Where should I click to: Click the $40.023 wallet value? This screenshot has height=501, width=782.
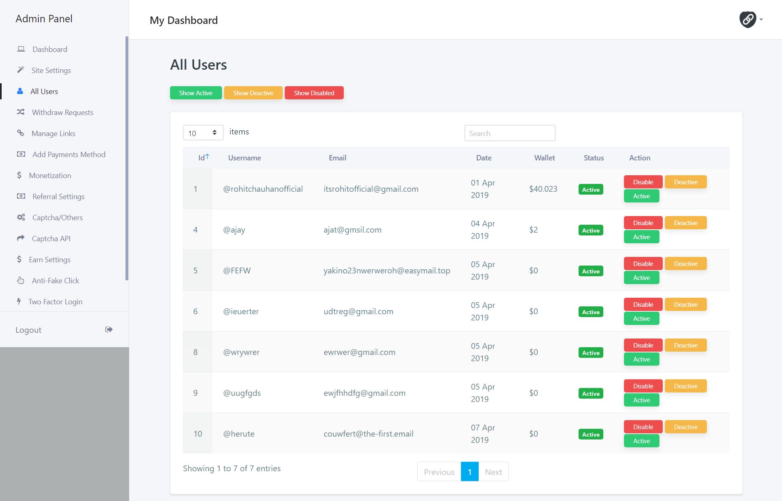(x=543, y=189)
